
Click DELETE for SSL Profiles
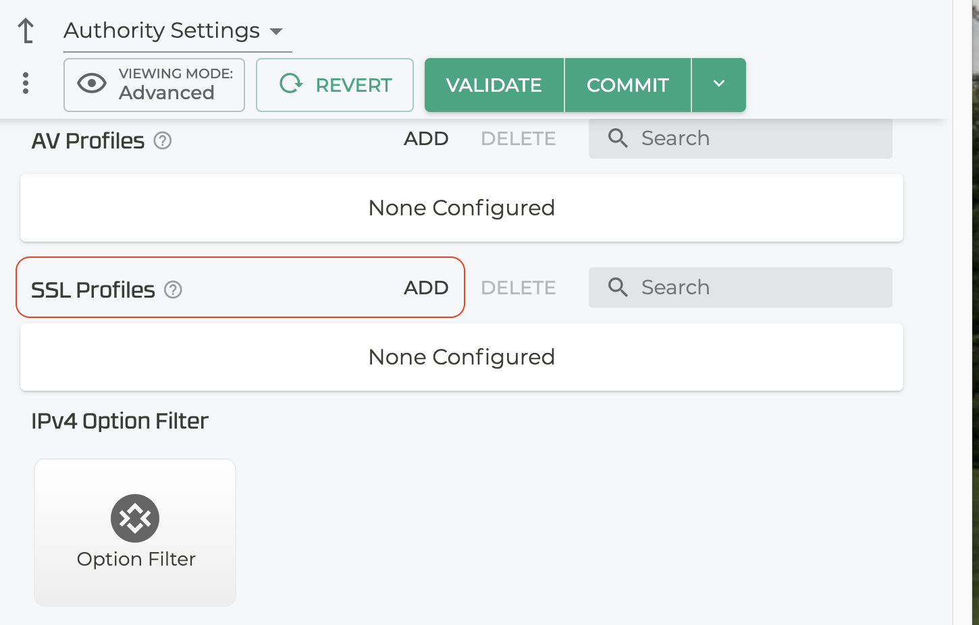tap(519, 288)
